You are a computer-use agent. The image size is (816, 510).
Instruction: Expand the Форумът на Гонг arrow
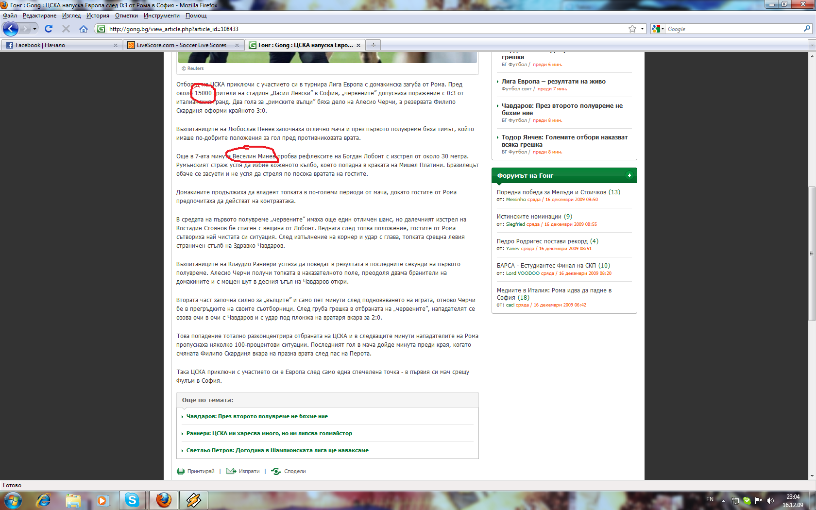pyautogui.click(x=629, y=175)
